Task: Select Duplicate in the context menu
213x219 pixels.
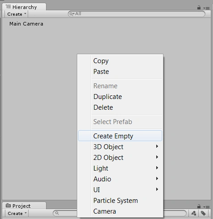Action: coord(120,97)
